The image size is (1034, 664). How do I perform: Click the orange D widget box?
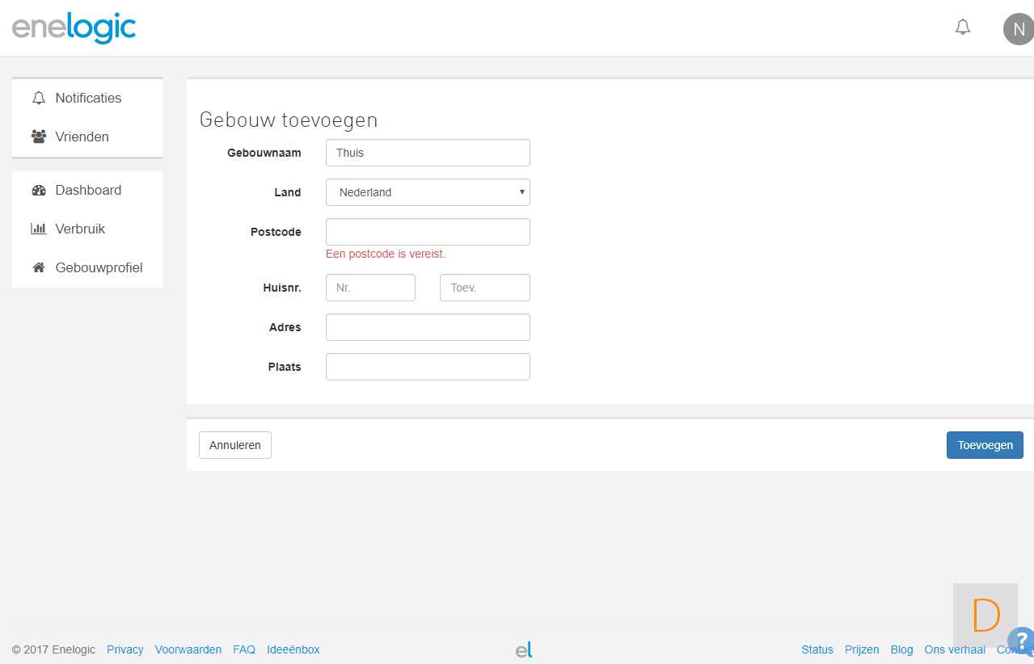click(985, 615)
